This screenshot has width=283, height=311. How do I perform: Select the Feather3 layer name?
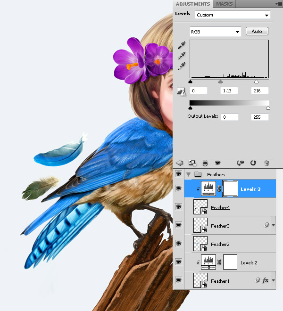pos(220,226)
